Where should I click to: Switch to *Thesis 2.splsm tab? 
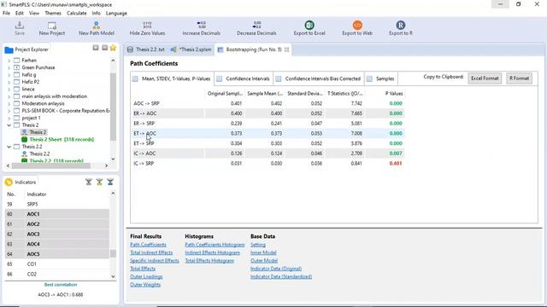[191, 49]
